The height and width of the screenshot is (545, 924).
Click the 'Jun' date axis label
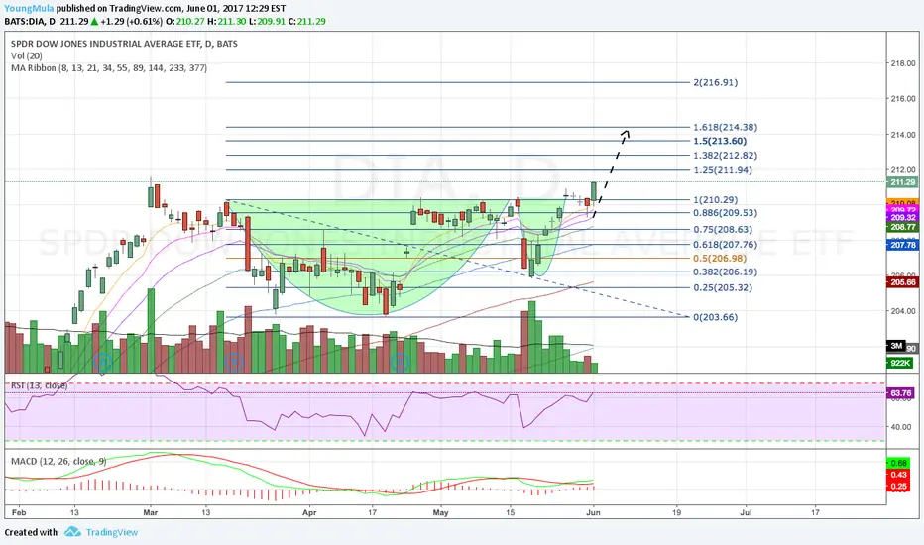594,512
